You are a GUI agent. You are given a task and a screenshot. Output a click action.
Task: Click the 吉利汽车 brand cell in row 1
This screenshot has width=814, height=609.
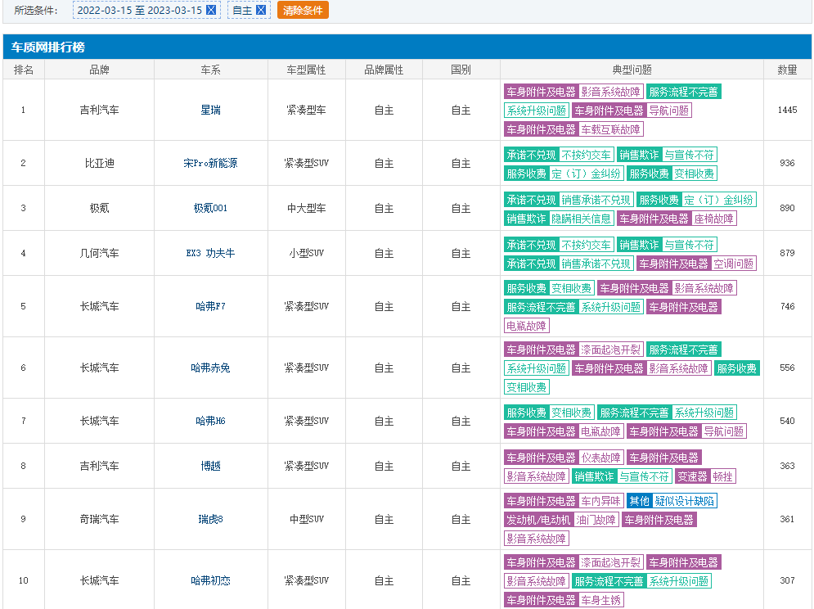(99, 110)
